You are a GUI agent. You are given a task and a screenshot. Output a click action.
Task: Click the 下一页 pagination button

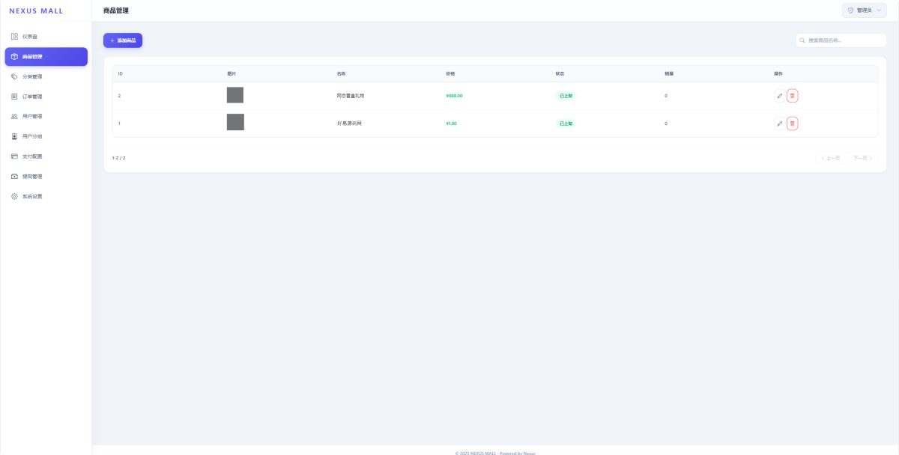862,158
